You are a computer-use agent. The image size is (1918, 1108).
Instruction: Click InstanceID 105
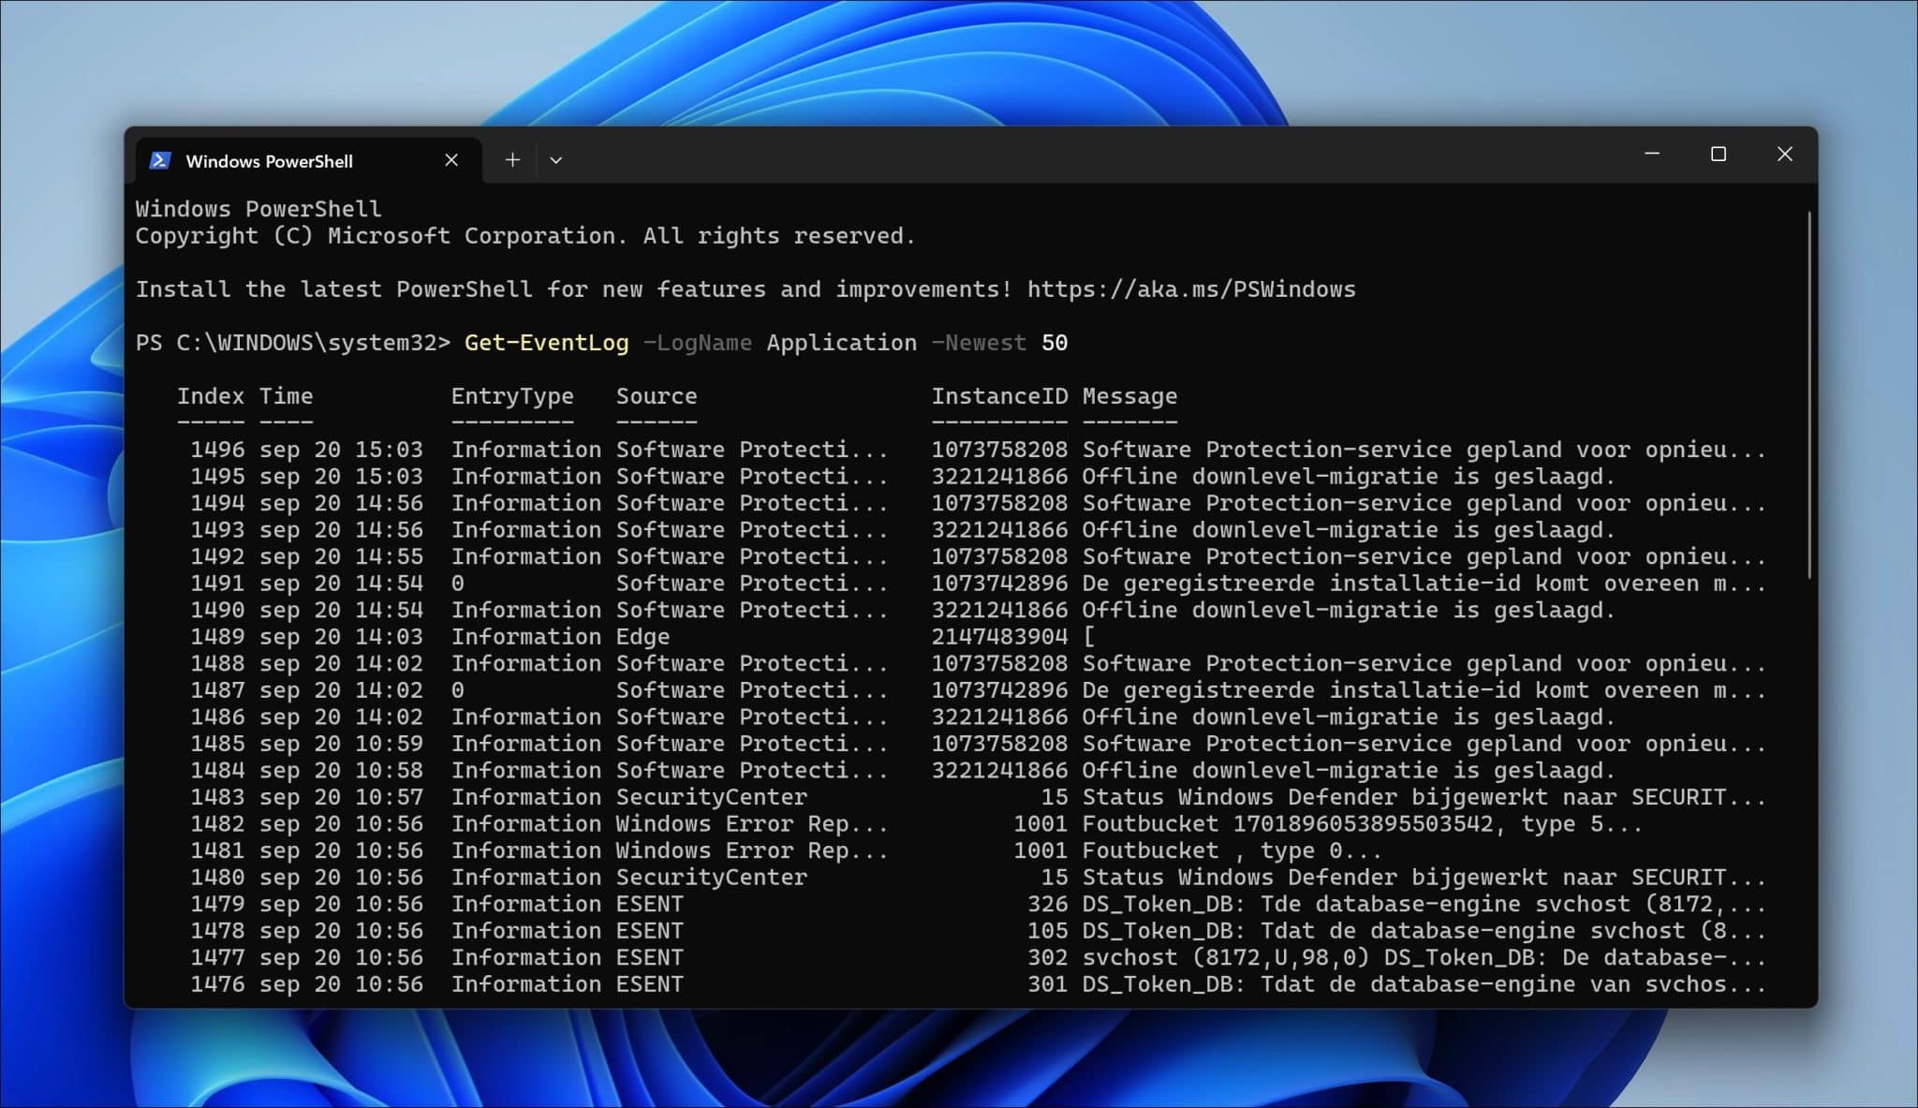[x=1047, y=931]
